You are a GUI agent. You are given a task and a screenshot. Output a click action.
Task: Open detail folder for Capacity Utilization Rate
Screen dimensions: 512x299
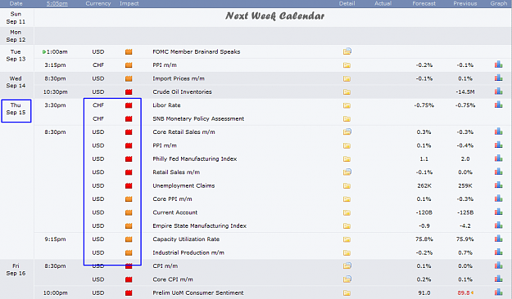(x=347, y=239)
